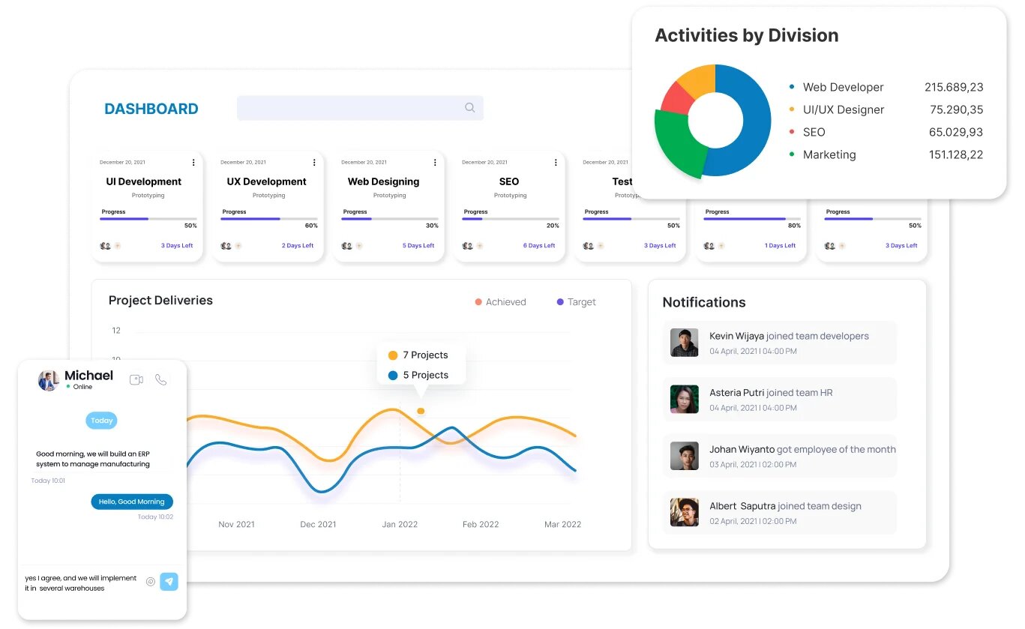Send the typed chat message
Image resolution: width=1025 pixels, height=629 pixels.
pyautogui.click(x=169, y=581)
